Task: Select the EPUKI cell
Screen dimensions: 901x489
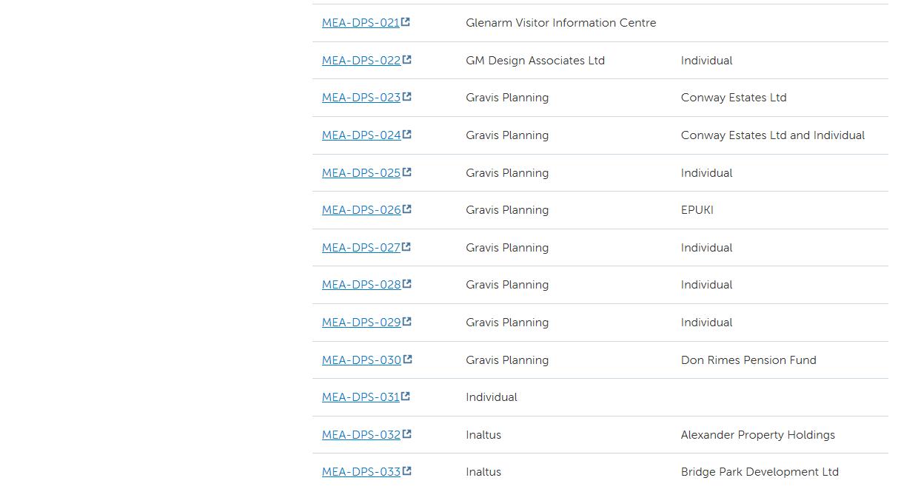Action: pyautogui.click(x=697, y=210)
